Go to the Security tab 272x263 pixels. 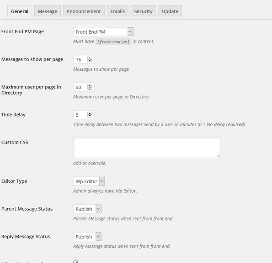click(143, 11)
